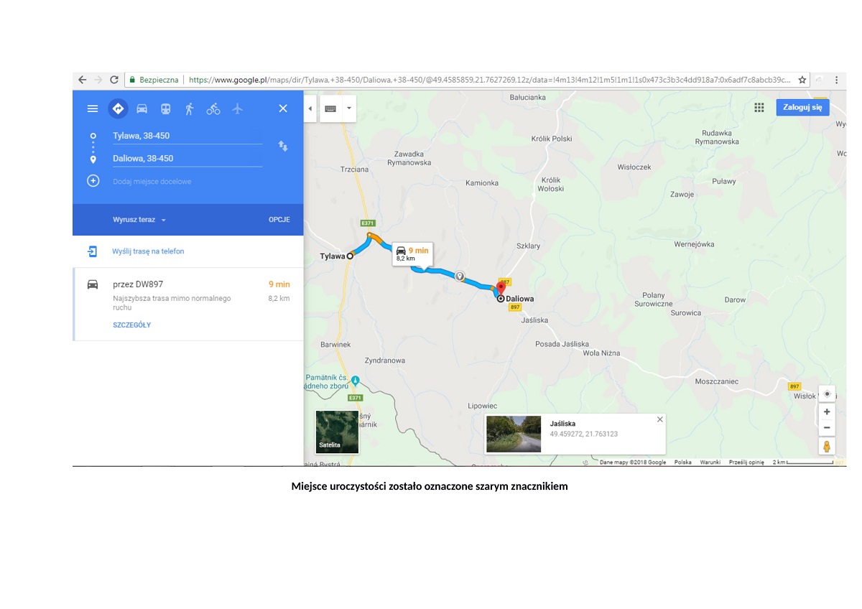The width and height of the screenshot is (862, 609).
Task: Click the 'Warunki' terms link
Action: (710, 462)
